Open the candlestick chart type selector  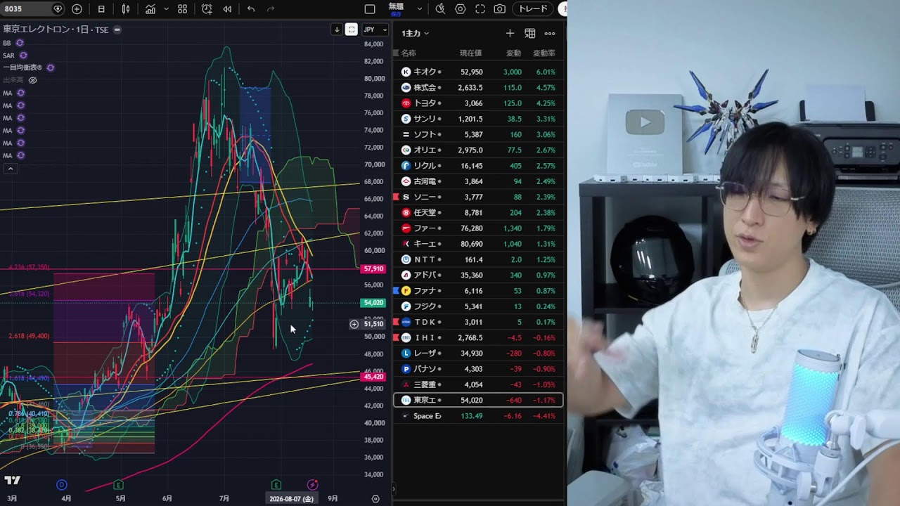tap(126, 9)
